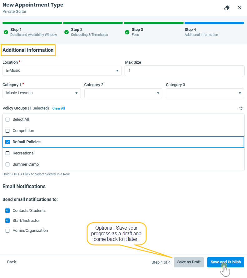The width and height of the screenshot is (247, 278).
Task: Click the eraser clear-form icon
Action: (227, 8)
